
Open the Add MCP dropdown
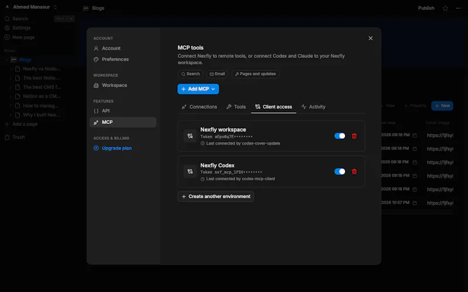pyautogui.click(x=198, y=89)
